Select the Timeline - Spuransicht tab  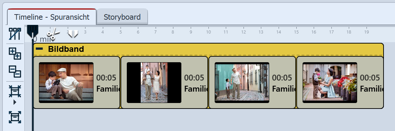pyautogui.click(x=52, y=17)
